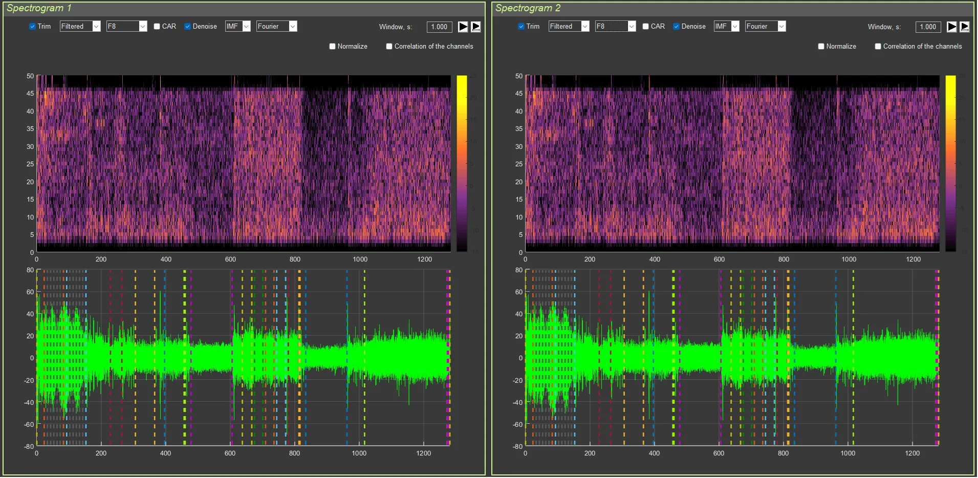
Task: Toggle Normalize checkbox in Spectrogram 2
Action: (x=821, y=47)
